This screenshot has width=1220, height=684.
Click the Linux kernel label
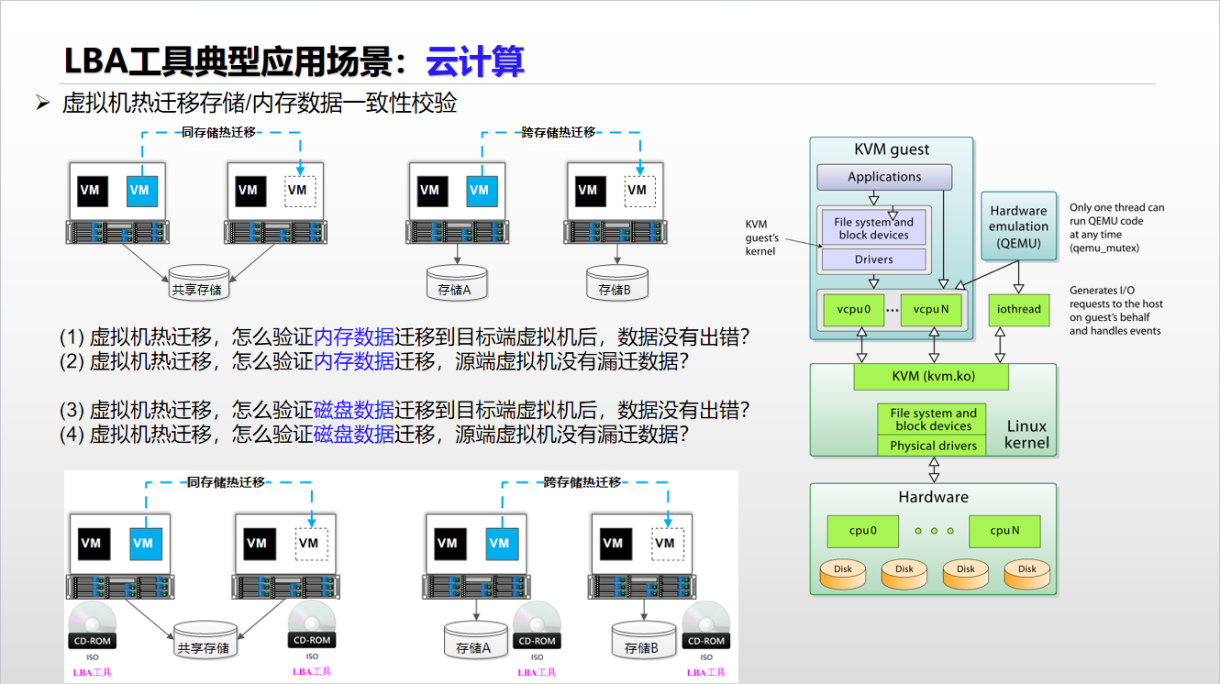click(1026, 435)
